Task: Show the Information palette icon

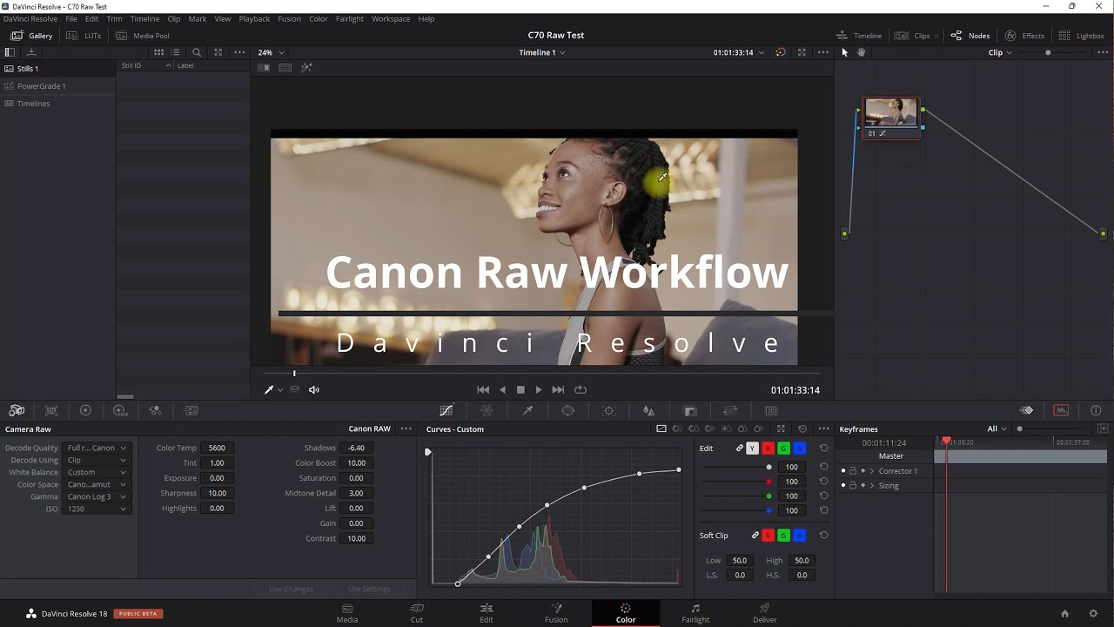Action: tap(1096, 411)
